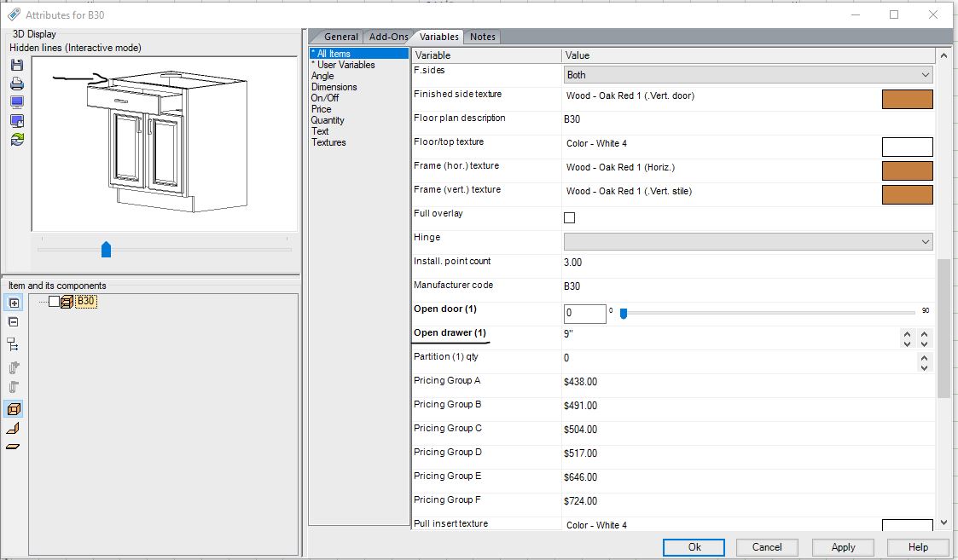Screen dimensions: 958x560
Task: Click the Open drawer (1) value 9"
Action: (569, 334)
